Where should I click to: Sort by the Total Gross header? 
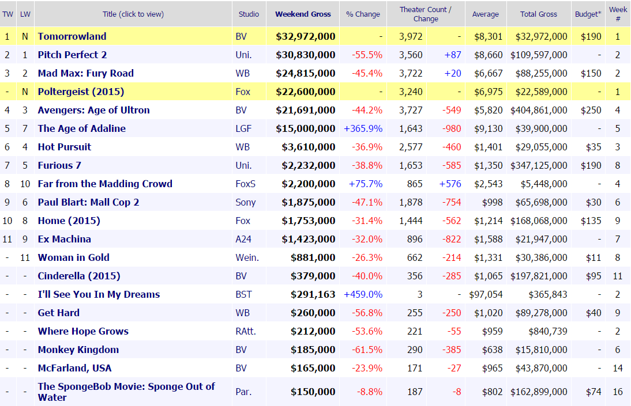[539, 14]
